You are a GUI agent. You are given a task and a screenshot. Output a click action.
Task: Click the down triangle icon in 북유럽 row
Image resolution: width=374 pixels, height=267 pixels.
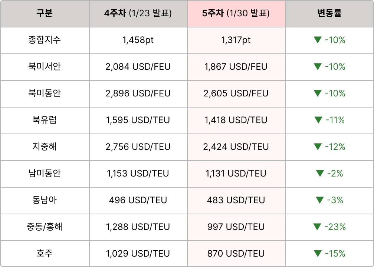318,120
